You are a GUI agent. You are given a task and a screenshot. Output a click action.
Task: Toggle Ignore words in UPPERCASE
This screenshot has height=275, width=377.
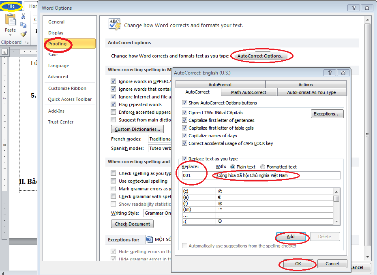[113, 81]
